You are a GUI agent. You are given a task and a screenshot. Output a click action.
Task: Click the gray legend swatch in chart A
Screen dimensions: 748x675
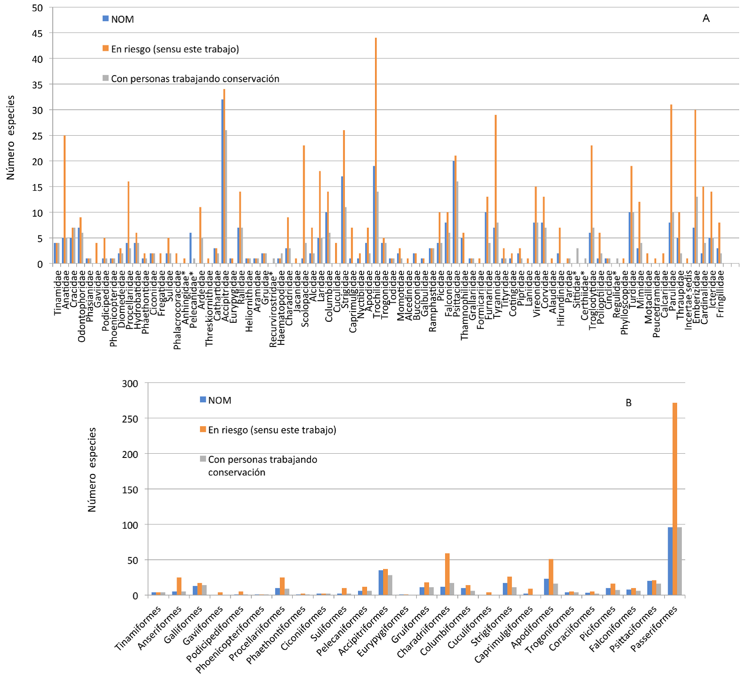106,78
